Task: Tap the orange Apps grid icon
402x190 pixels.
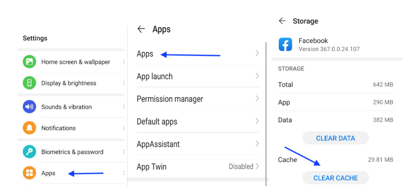Action: pyautogui.click(x=29, y=173)
